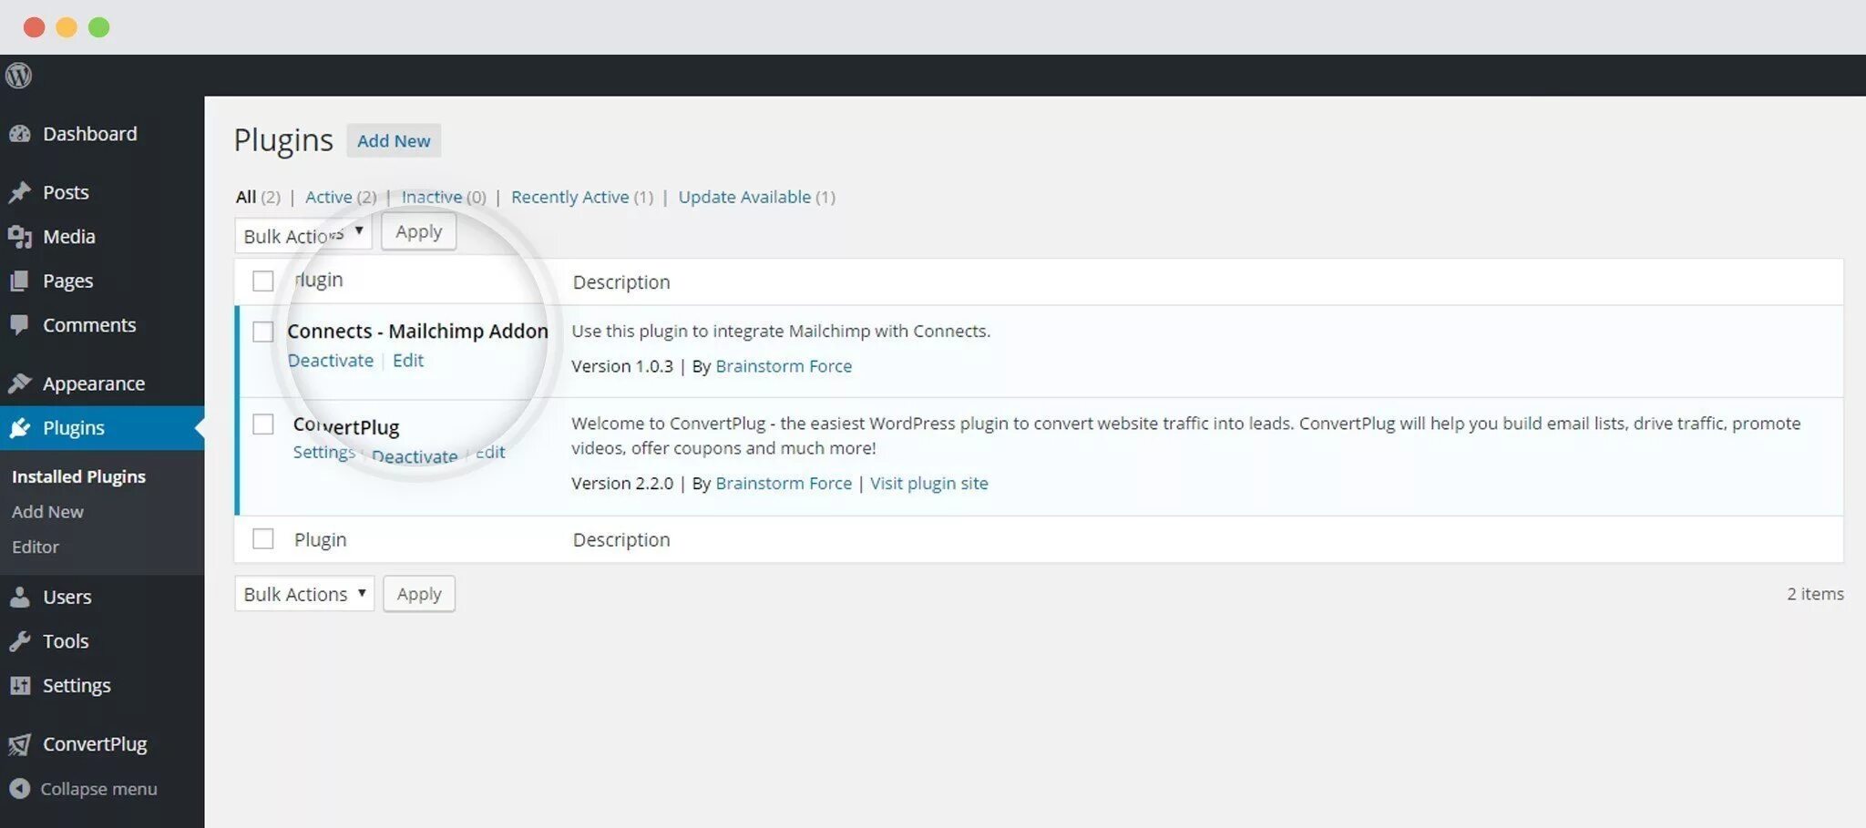Open the top Bulk Actions dropdown
This screenshot has width=1866, height=828.
[303, 234]
